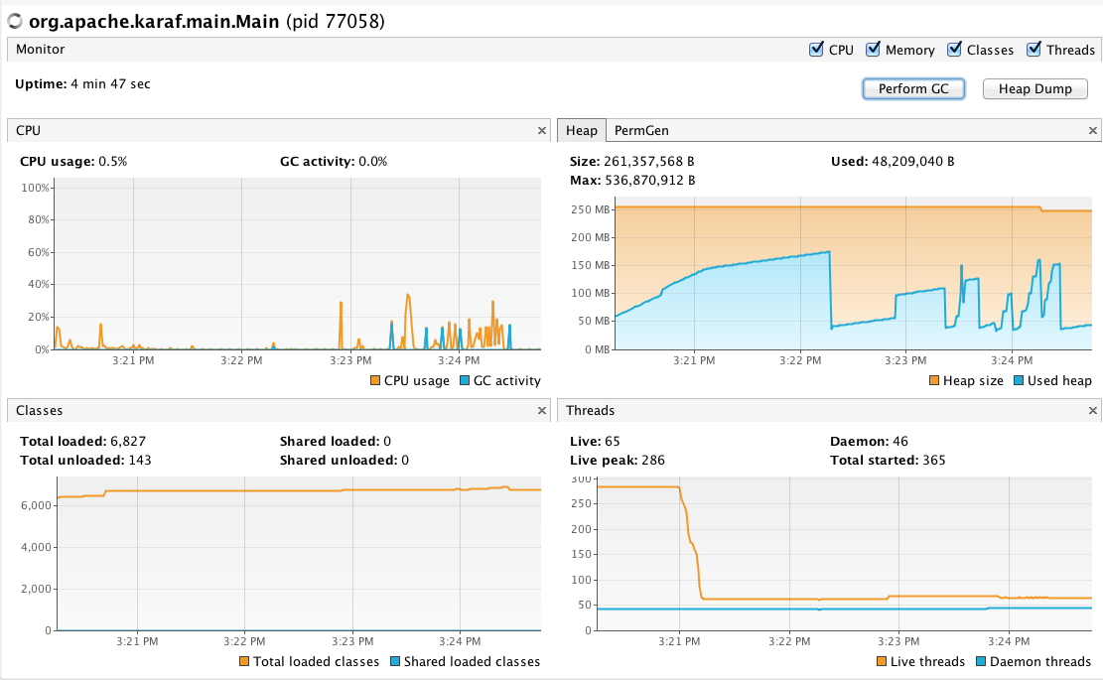Viewport: 1103px width, 680px height.
Task: Click the Total started 365 value
Action: pos(934,460)
